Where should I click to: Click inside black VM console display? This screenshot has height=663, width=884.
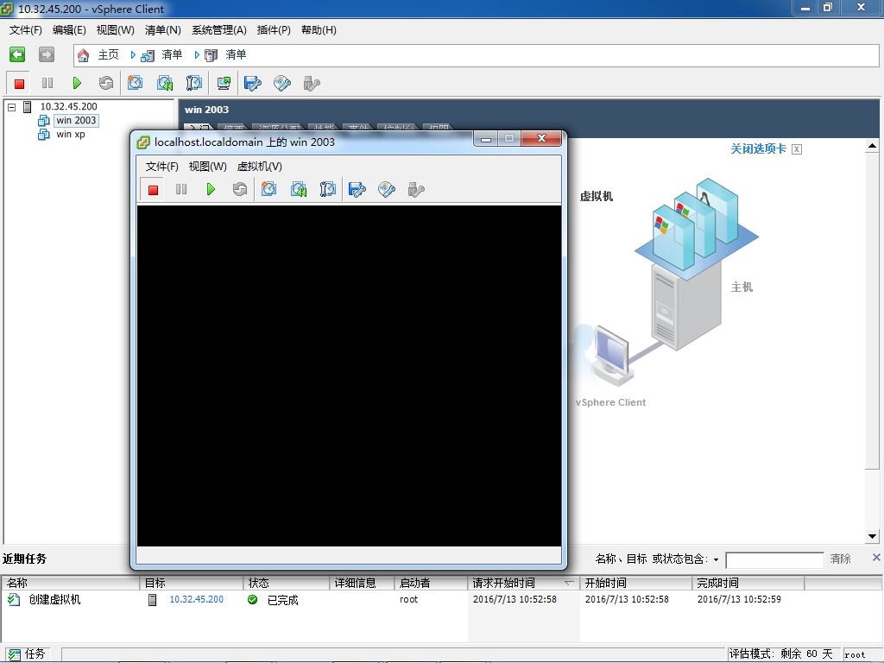click(349, 376)
